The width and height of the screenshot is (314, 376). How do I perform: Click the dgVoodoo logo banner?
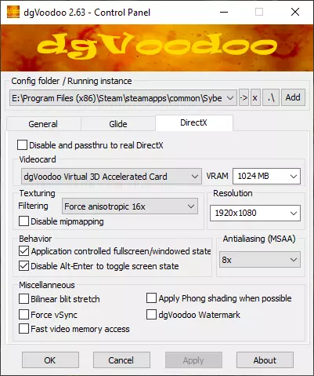point(157,48)
